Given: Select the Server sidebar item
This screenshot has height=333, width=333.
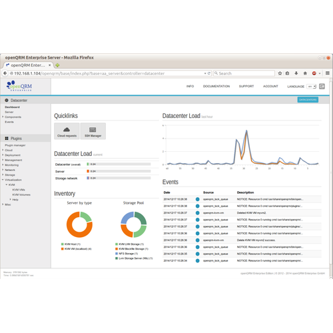Looking at the screenshot, I should [x=9, y=112].
